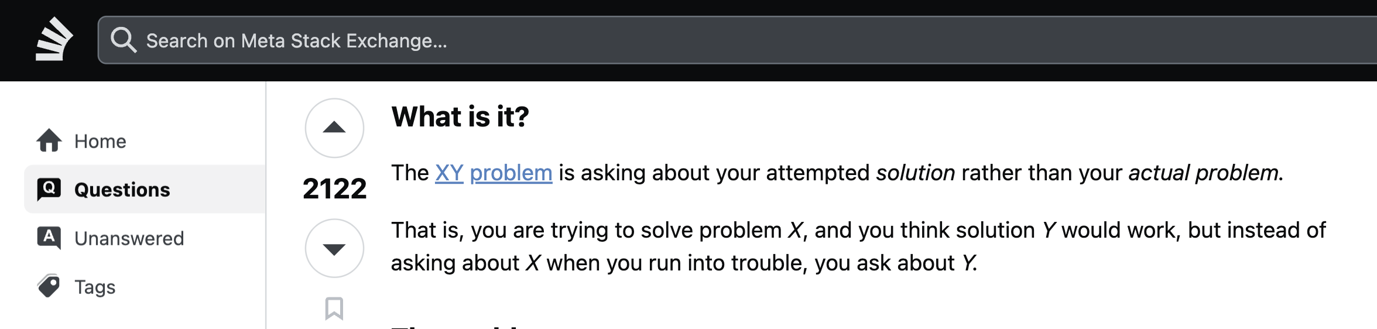Click the Unanswered A bubble icon
The width and height of the screenshot is (1377, 329).
click(x=49, y=238)
